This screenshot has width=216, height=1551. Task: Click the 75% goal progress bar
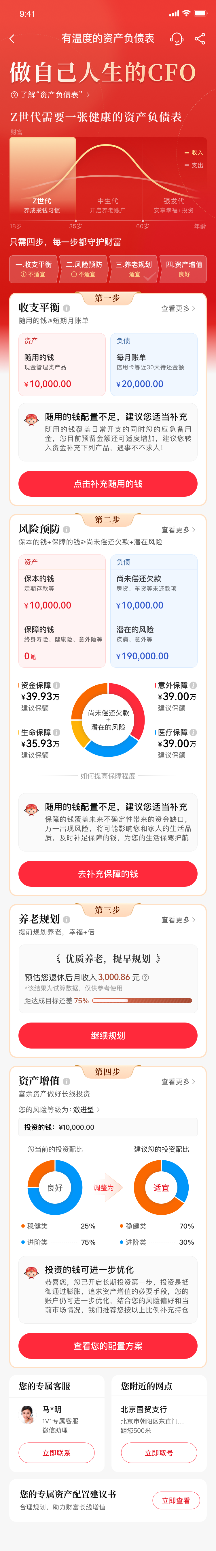coord(142,1001)
